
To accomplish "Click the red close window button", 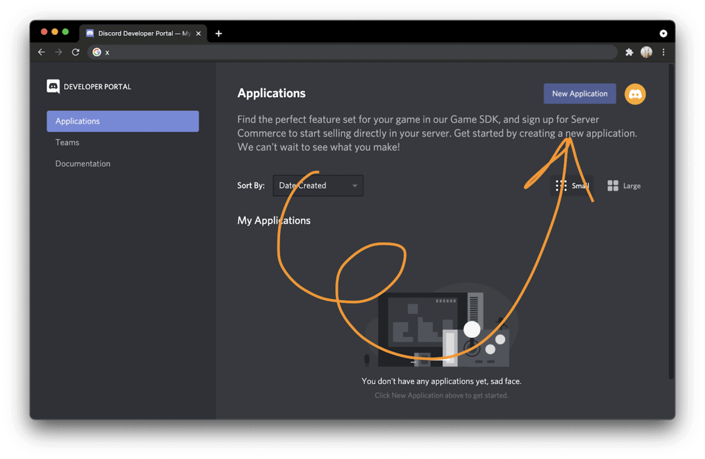I will tap(44, 31).
